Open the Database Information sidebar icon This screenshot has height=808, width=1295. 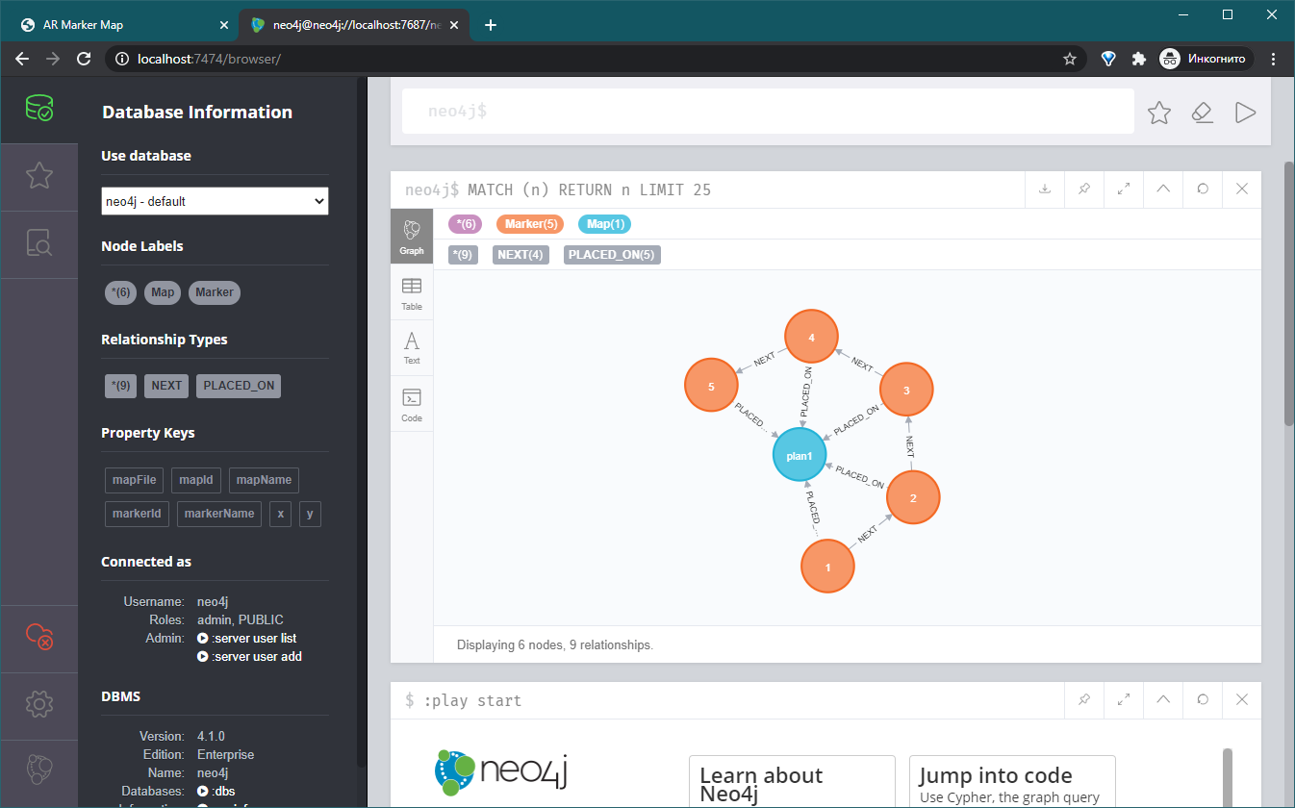click(38, 109)
